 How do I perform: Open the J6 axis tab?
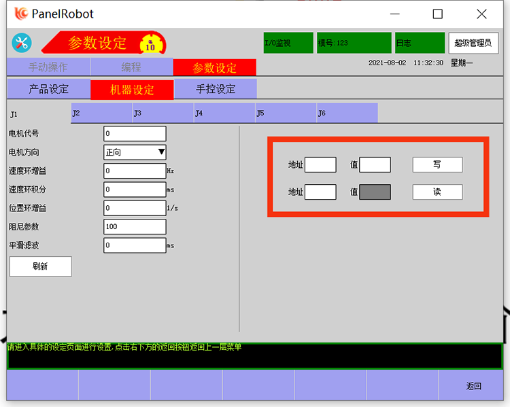(347, 113)
